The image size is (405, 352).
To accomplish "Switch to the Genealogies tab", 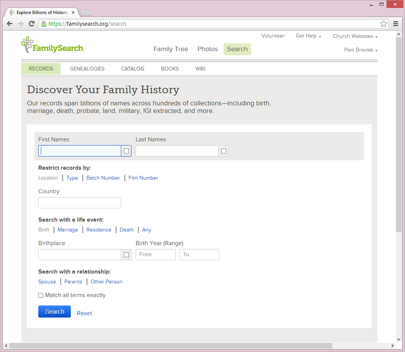I will click(87, 69).
